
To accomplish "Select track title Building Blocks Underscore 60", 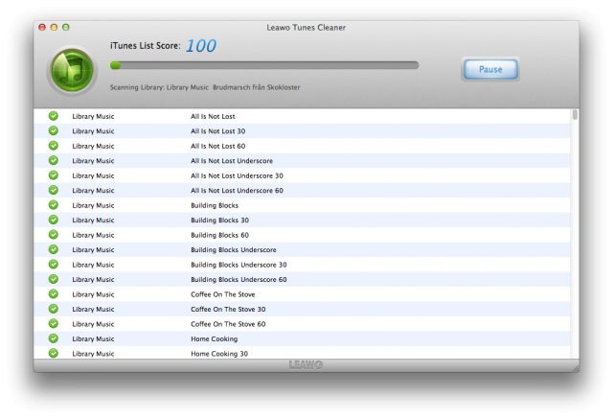I will [238, 279].
